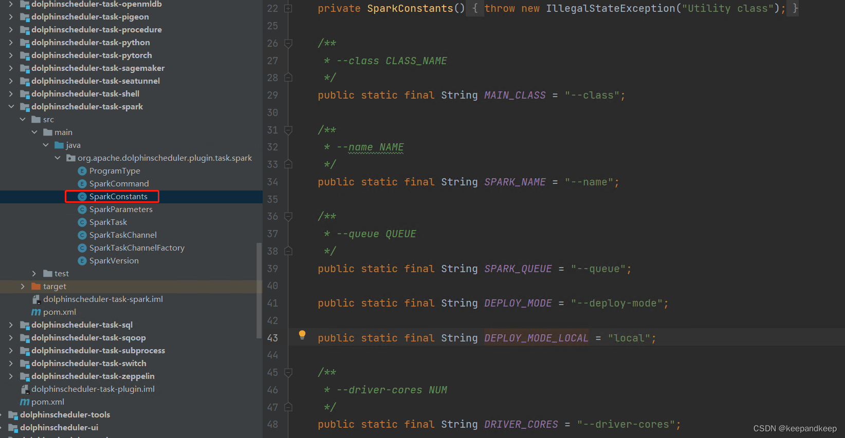The image size is (845, 438).
Task: Collapse the dolphinscheduler-task-spark module
Action: (x=11, y=107)
